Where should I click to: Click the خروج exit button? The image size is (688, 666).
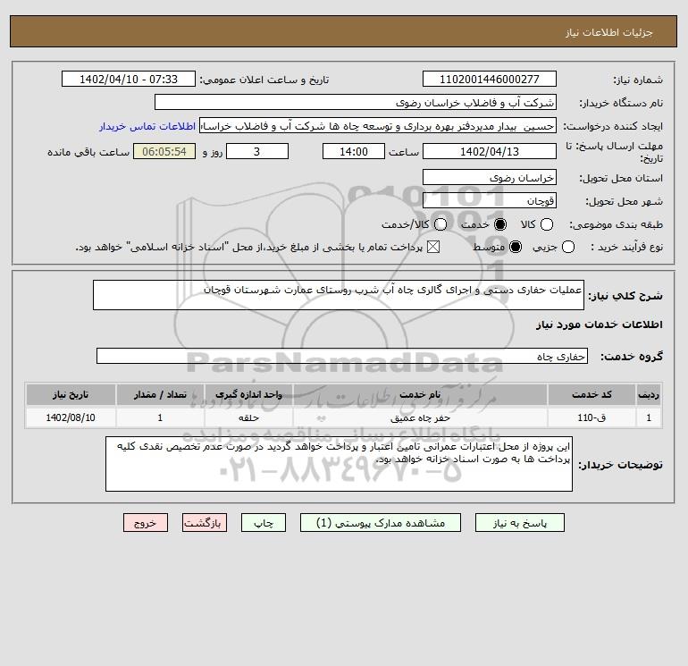point(146,523)
